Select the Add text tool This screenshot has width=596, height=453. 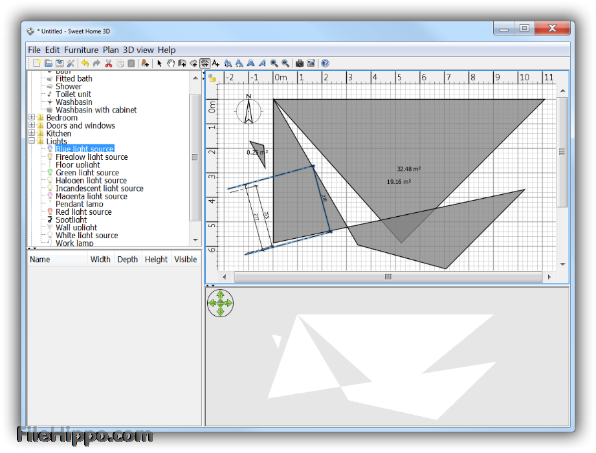[216, 63]
